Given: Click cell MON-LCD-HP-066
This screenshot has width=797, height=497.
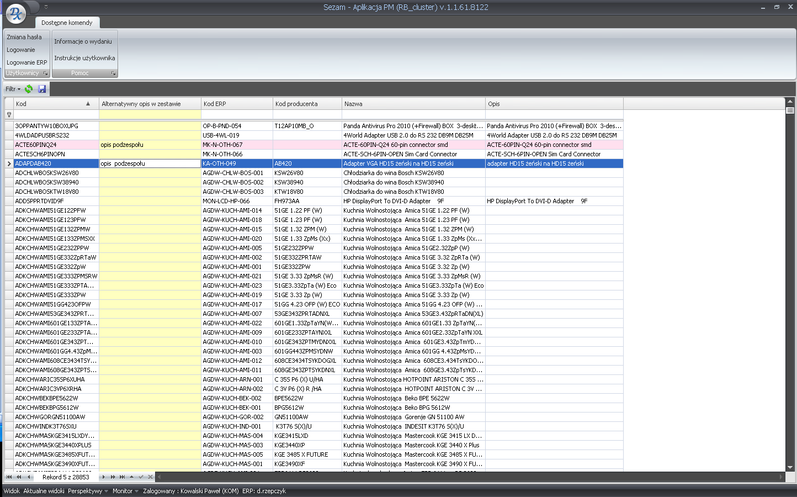Looking at the screenshot, I should (x=237, y=201).
